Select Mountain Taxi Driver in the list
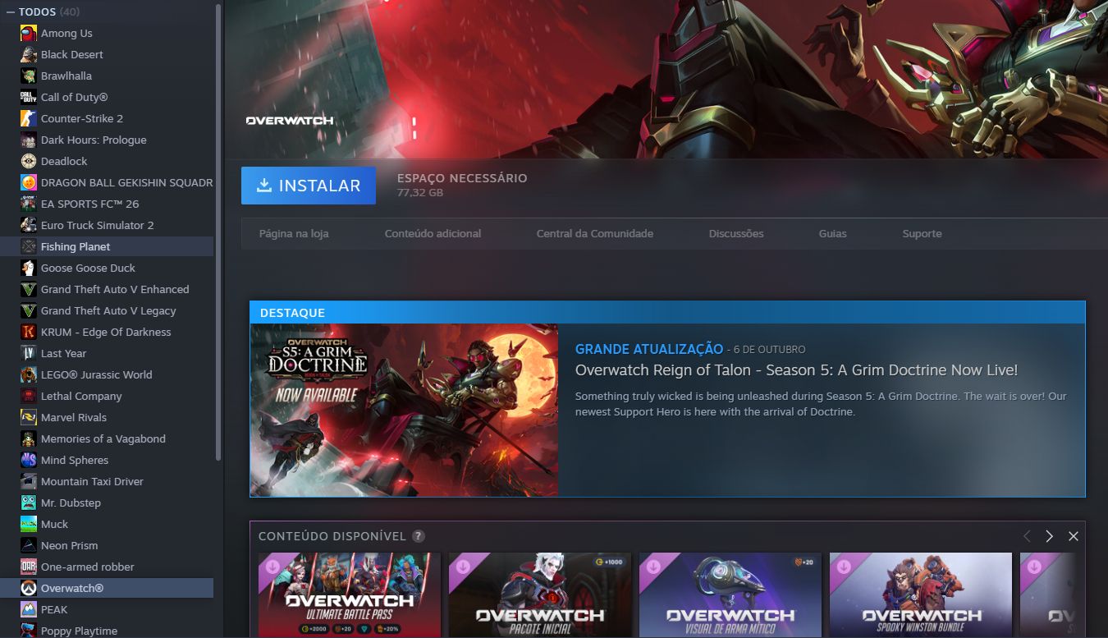Image resolution: width=1108 pixels, height=638 pixels. pyautogui.click(x=107, y=482)
